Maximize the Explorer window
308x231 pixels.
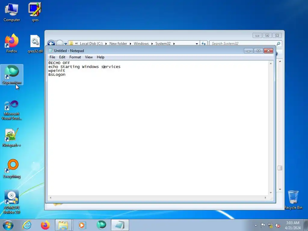point(267,35)
